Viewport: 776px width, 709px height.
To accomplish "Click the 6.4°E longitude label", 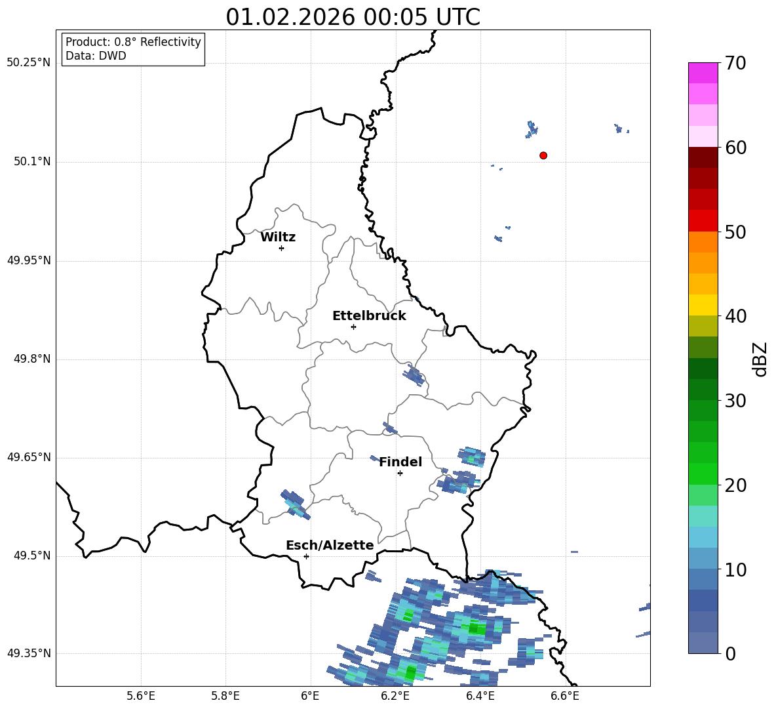I will [x=480, y=696].
